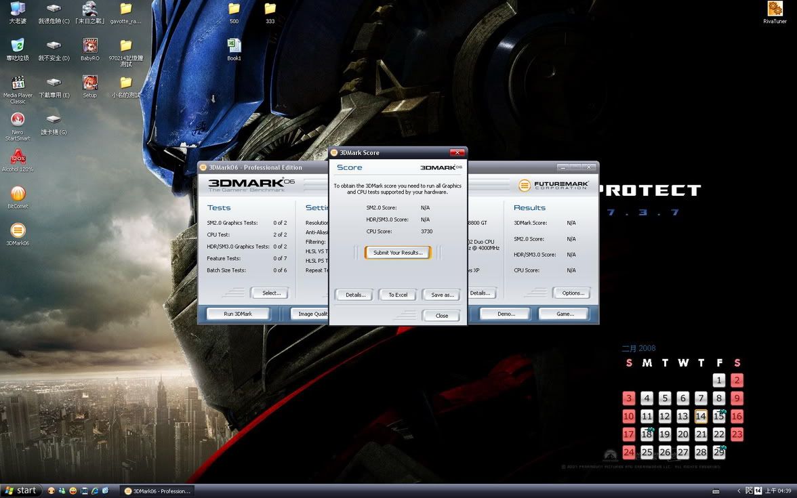Click the MSN Messenger quick launch icon
Image resolution: width=797 pixels, height=498 pixels.
pos(62,491)
